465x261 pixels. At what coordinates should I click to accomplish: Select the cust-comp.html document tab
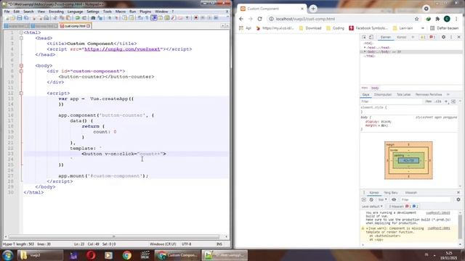tap(75, 26)
